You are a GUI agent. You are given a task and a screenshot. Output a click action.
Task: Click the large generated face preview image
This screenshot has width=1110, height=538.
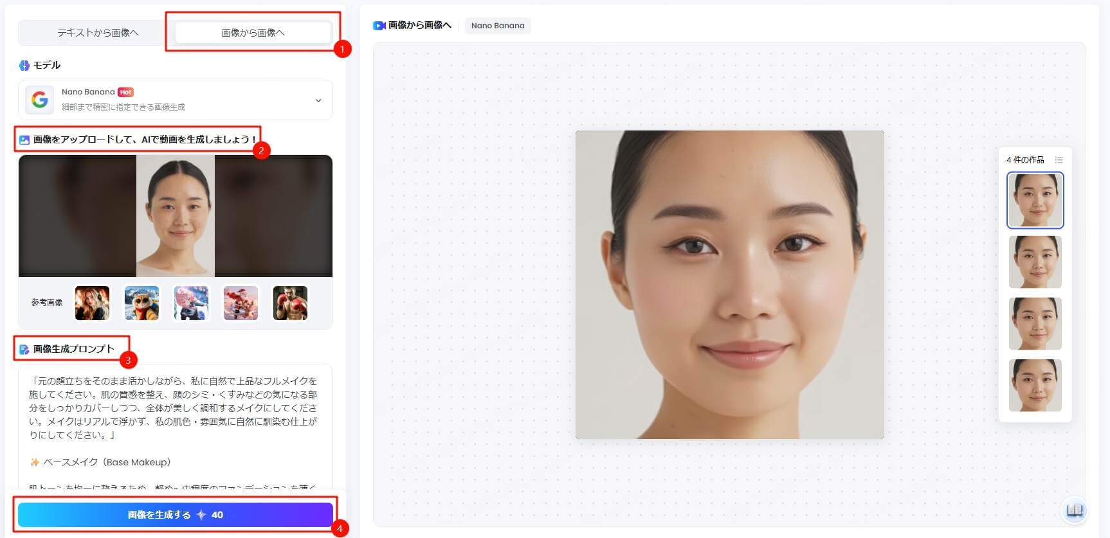[729, 285]
